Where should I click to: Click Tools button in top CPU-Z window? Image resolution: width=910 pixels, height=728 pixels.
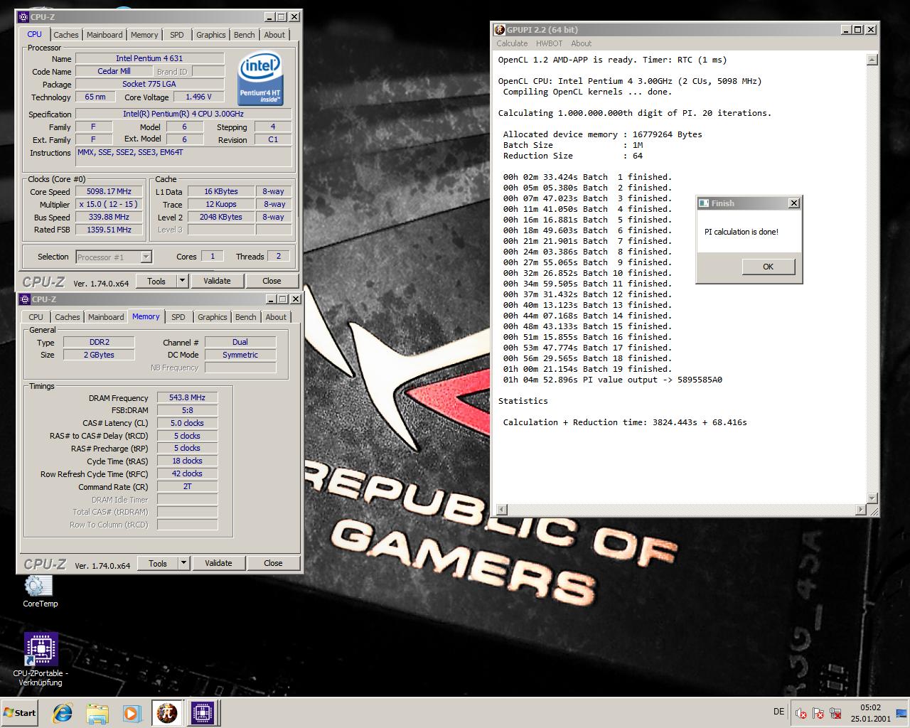[156, 281]
